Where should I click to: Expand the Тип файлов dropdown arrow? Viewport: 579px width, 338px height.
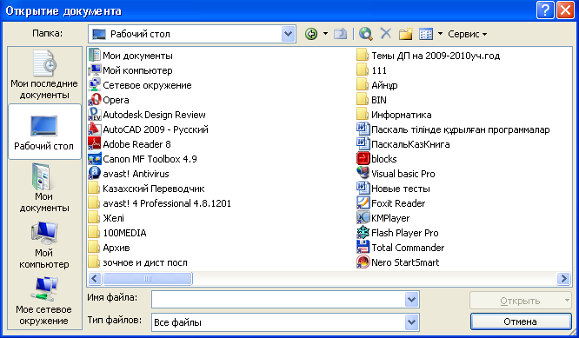coord(411,322)
